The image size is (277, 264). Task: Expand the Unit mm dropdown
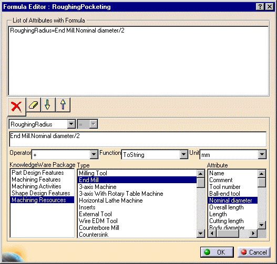[262, 154]
